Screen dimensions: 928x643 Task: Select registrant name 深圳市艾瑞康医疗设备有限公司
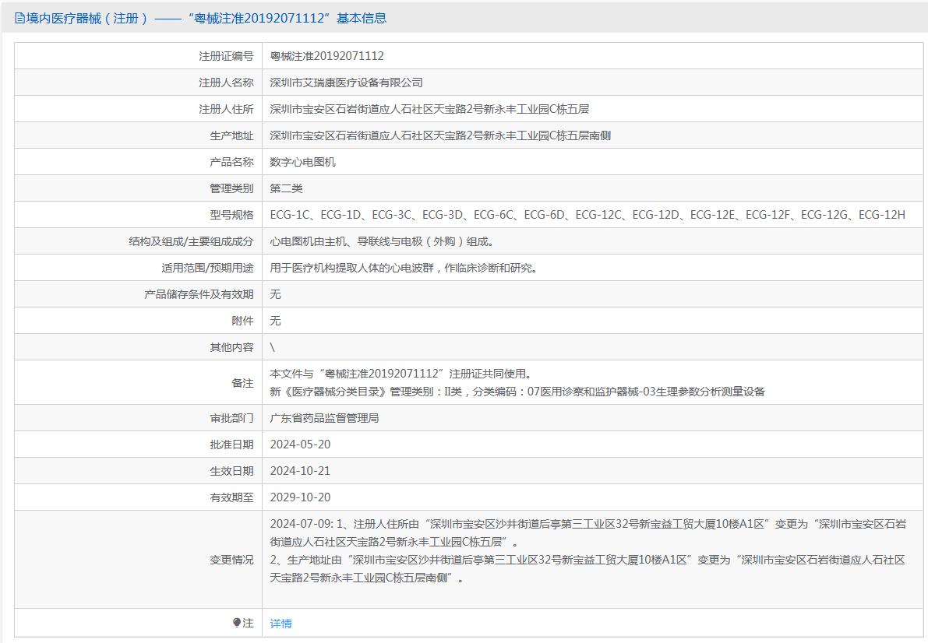pyautogui.click(x=346, y=83)
